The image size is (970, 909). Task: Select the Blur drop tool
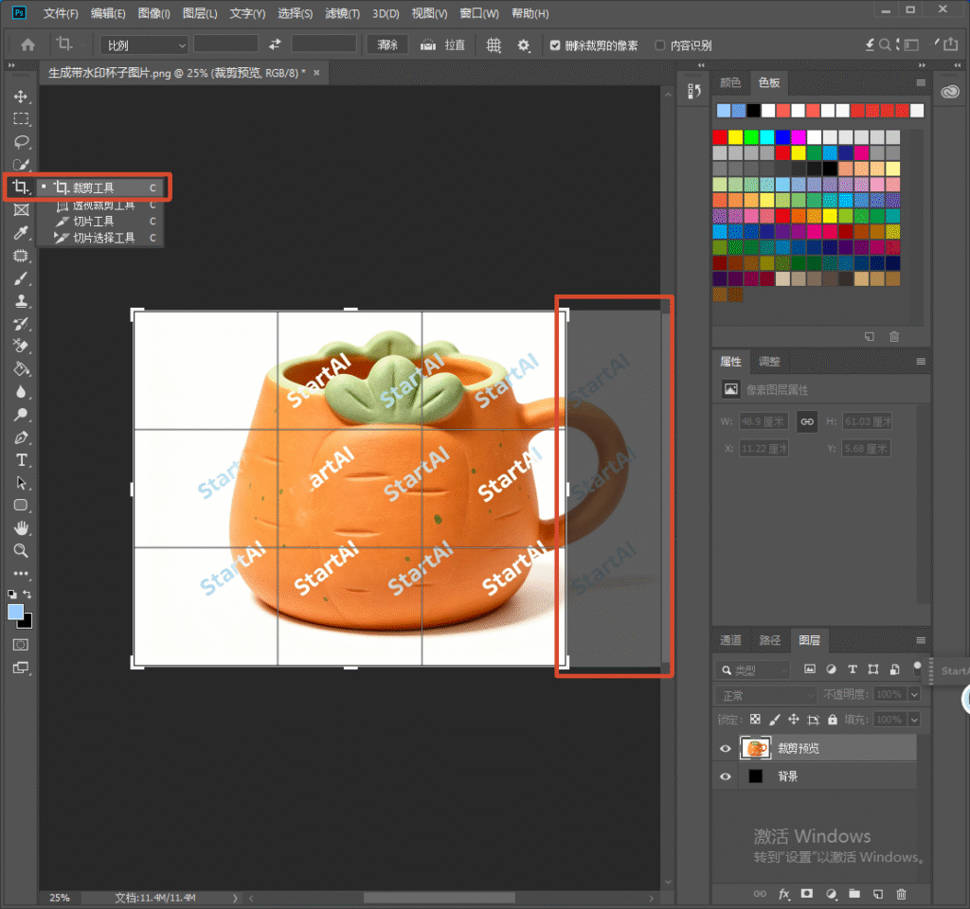click(x=21, y=392)
